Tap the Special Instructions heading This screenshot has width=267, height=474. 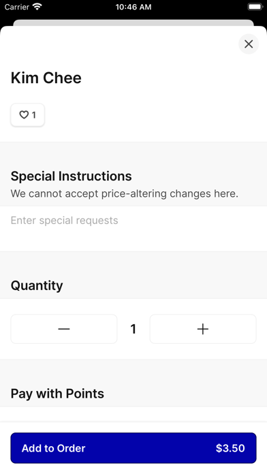71,176
